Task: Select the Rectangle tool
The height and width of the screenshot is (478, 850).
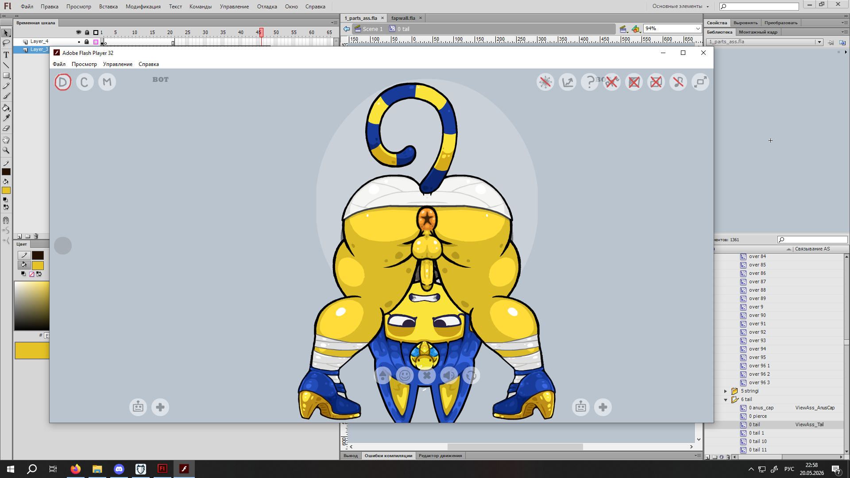Action: tap(6, 76)
